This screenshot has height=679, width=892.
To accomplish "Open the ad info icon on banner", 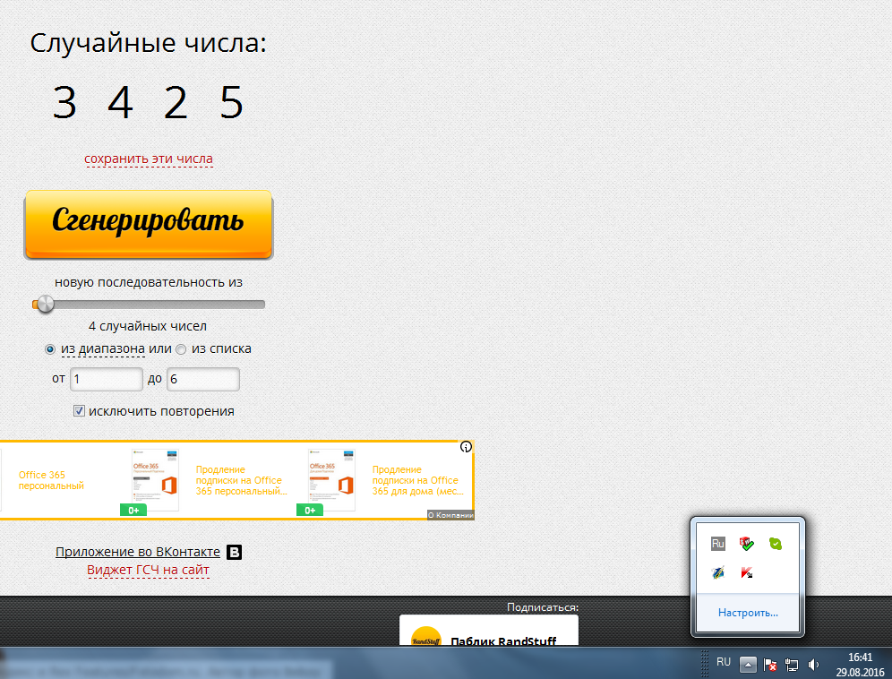I will click(466, 447).
